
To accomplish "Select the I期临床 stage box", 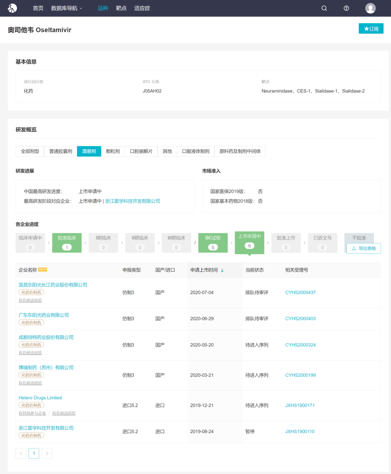I will click(x=104, y=243).
